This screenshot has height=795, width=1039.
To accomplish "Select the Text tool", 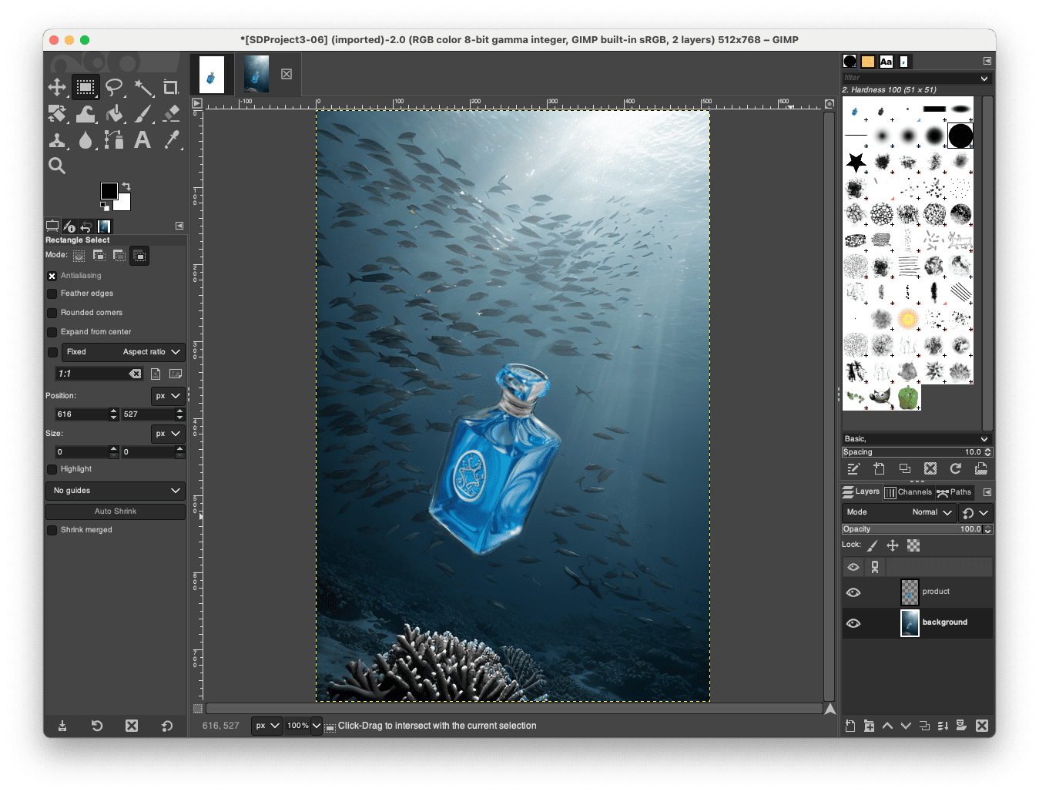I will tap(142, 140).
